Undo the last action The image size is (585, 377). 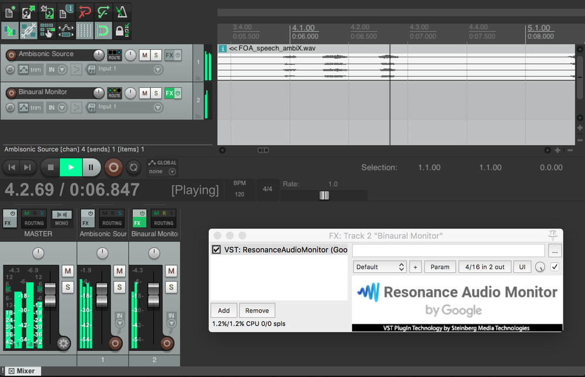click(x=86, y=11)
